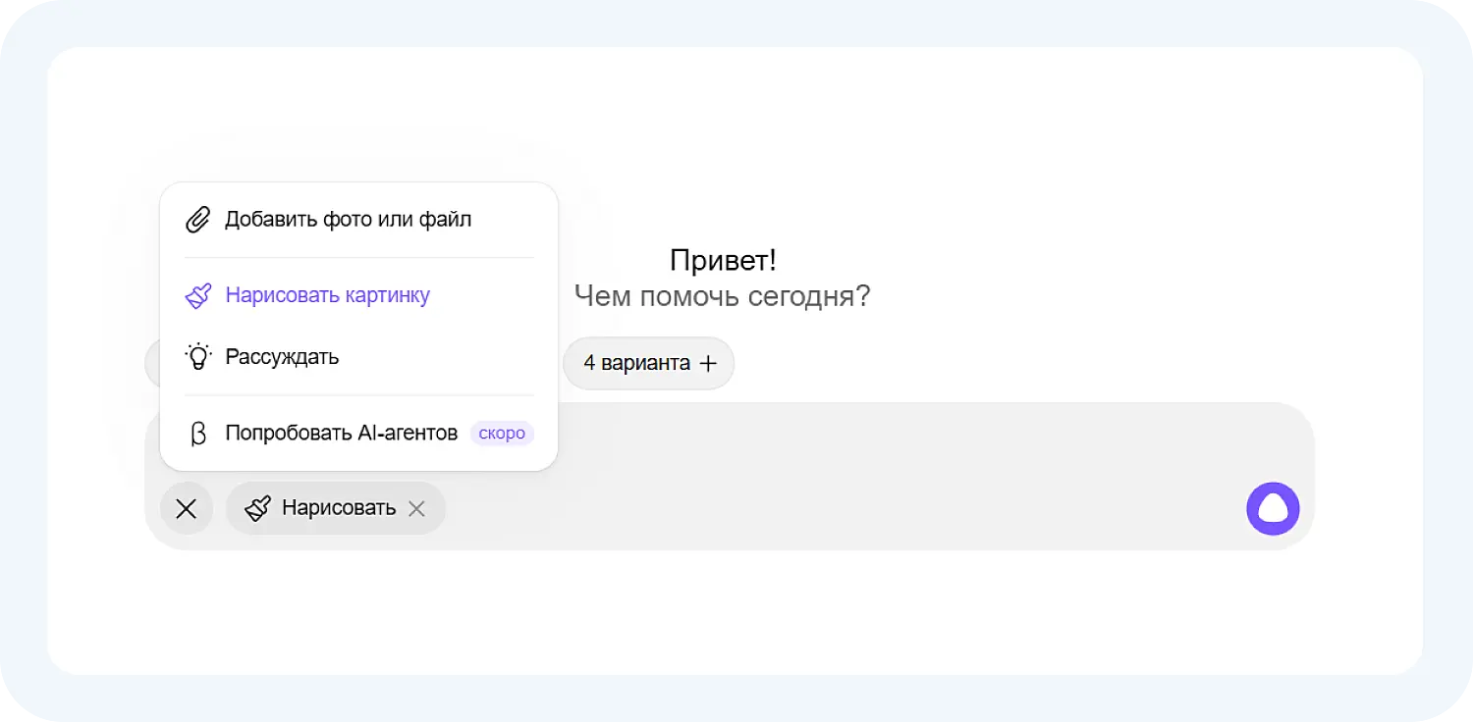Remove the Нарисовать mode via its small X
1473x722 pixels.
point(416,508)
